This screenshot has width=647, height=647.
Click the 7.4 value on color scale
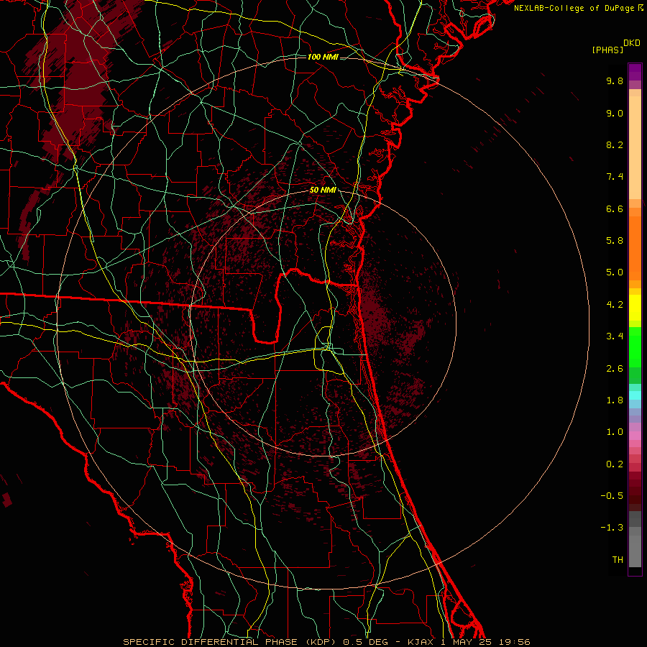(615, 177)
